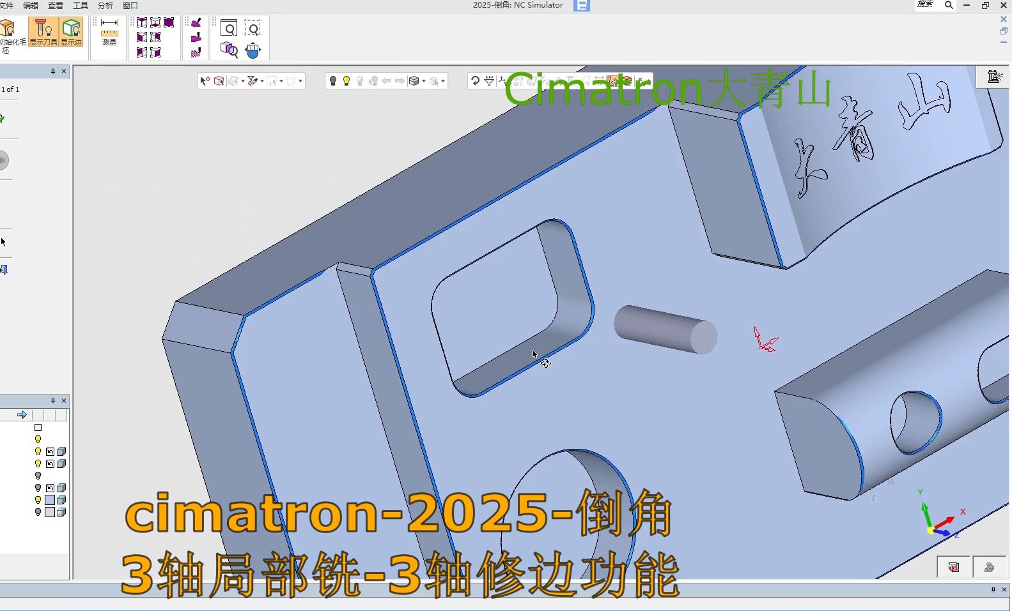The image size is (1012, 611).
Task: Click the top purple cutter simulation icon
Action: point(196,23)
